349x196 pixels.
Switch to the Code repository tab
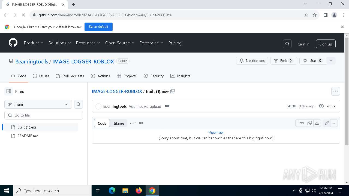click(x=19, y=76)
